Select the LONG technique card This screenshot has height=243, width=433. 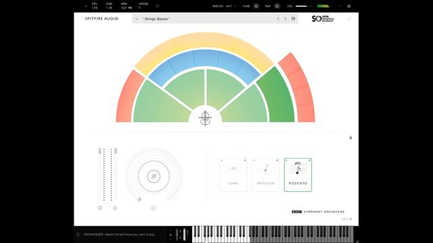[233, 175]
